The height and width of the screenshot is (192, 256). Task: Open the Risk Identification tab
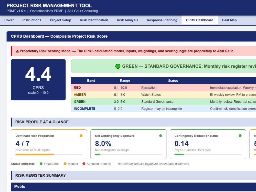[94, 20]
